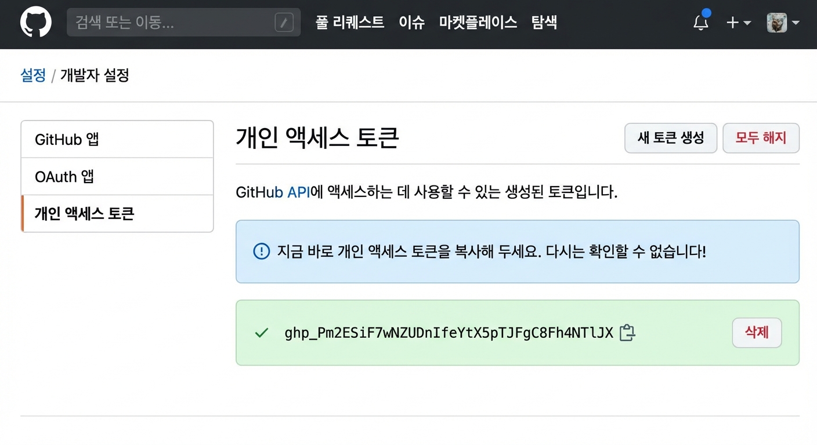Click the 개발자 설정 breadcrumb text

click(x=95, y=75)
